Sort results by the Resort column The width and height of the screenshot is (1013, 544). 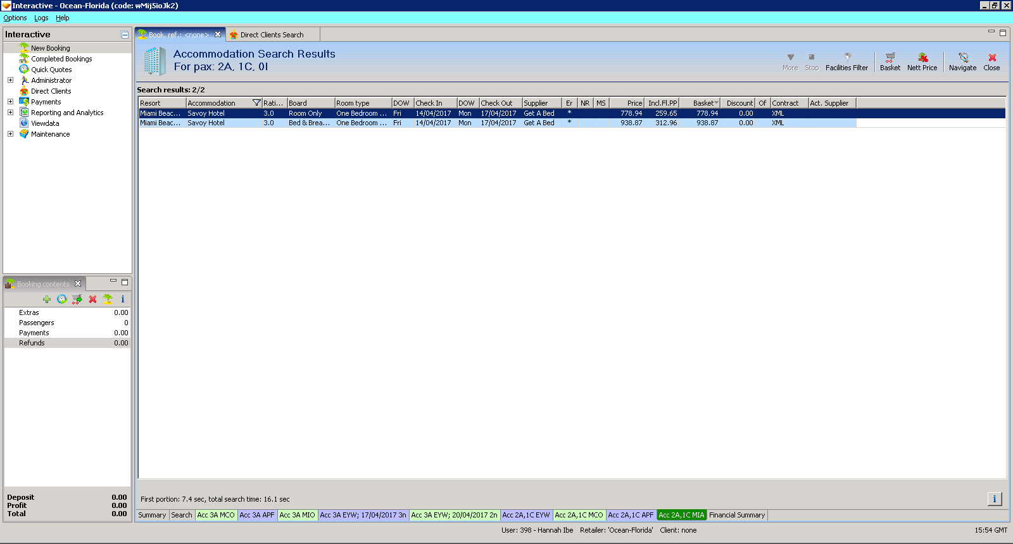click(162, 103)
